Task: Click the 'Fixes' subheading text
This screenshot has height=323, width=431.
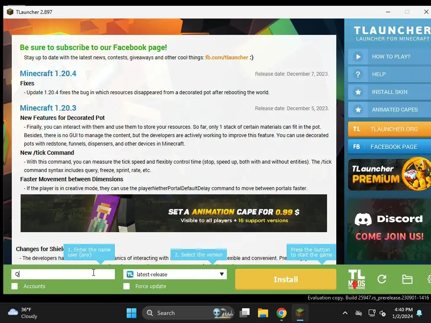Action: coord(27,83)
